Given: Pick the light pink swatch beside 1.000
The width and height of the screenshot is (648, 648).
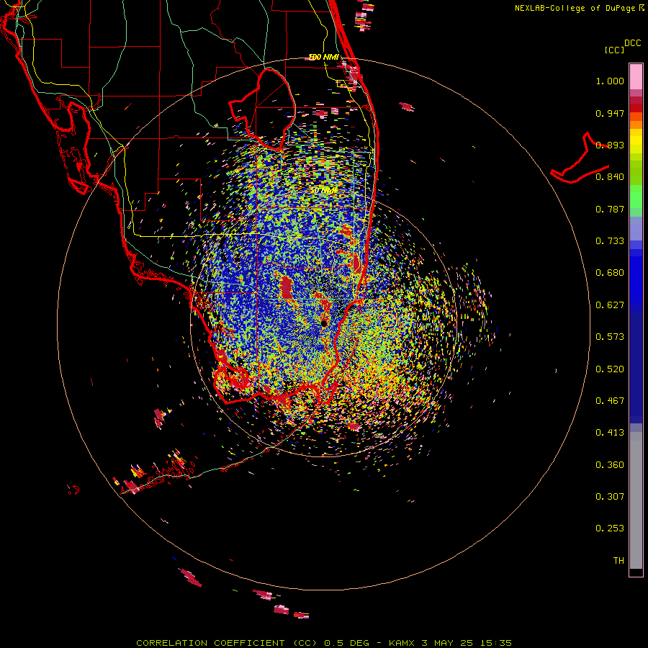Looking at the screenshot, I should point(636,77).
